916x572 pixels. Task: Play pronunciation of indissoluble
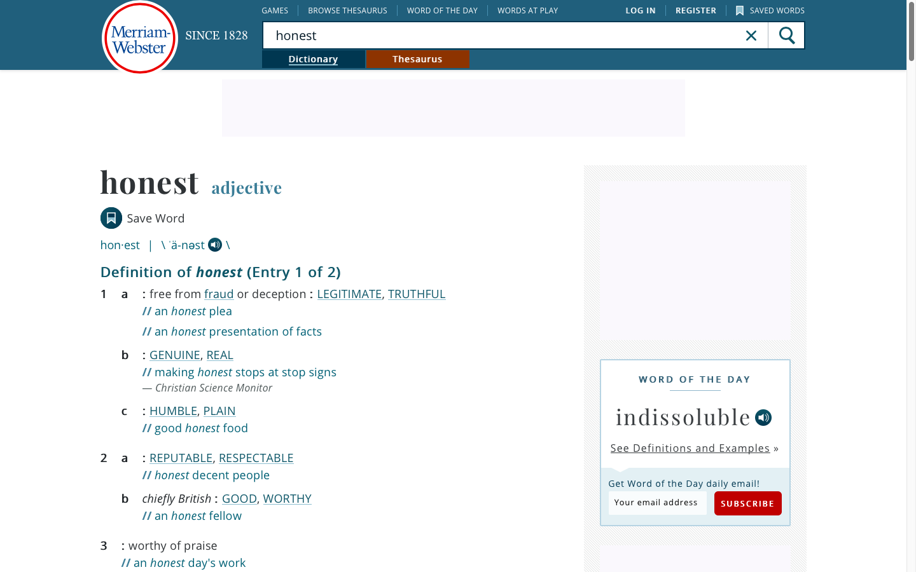click(x=763, y=418)
